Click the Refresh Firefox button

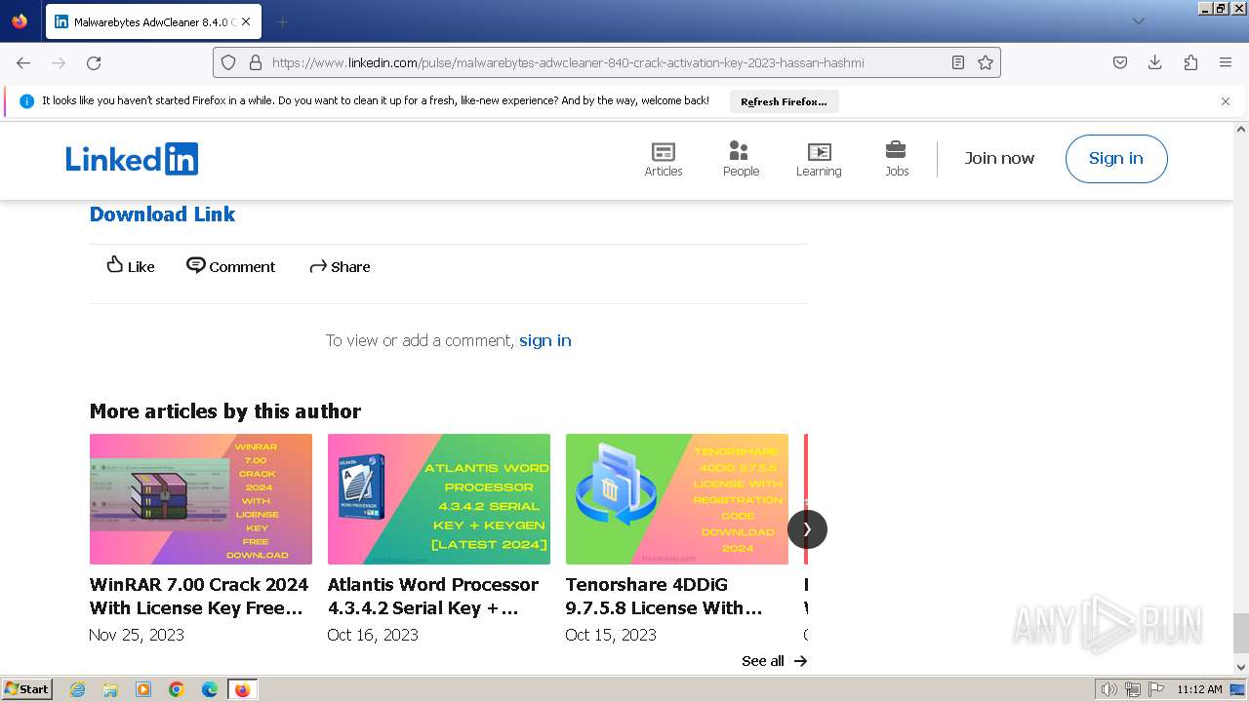coord(784,101)
